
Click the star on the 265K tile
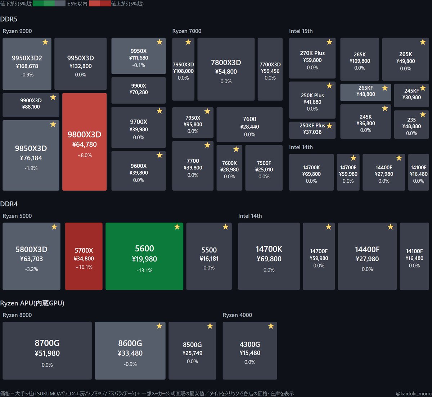(x=423, y=42)
